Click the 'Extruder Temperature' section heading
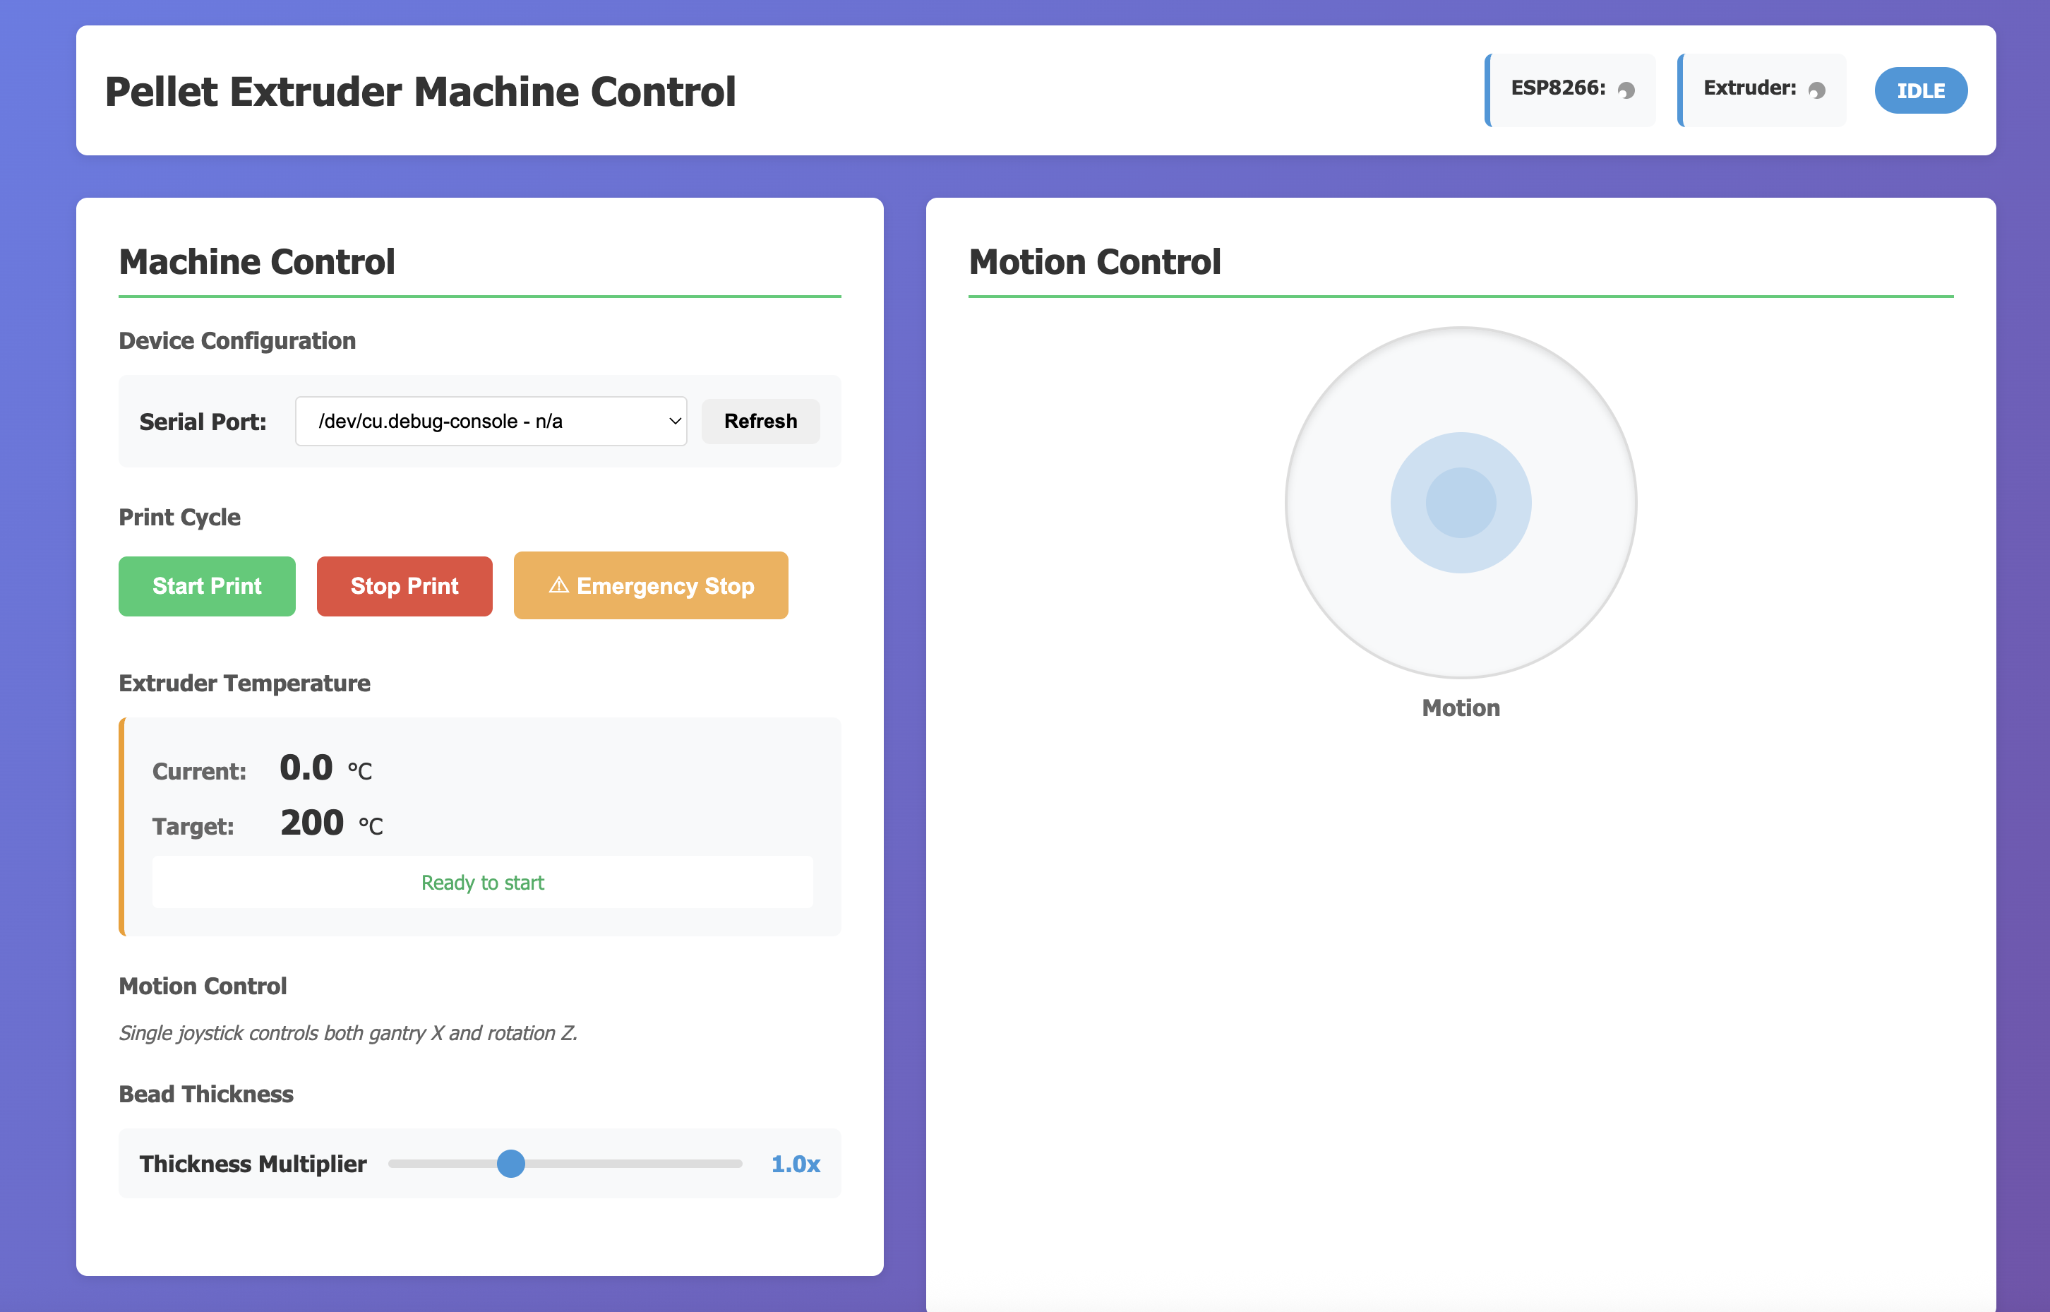 tap(244, 684)
